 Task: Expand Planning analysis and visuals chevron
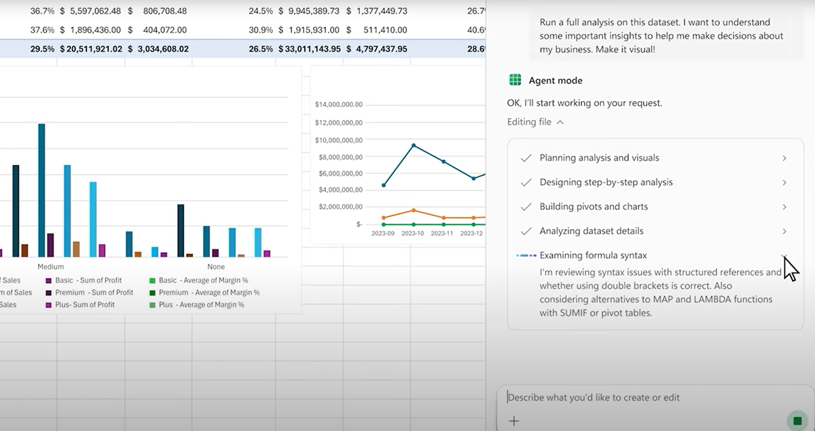(x=784, y=158)
